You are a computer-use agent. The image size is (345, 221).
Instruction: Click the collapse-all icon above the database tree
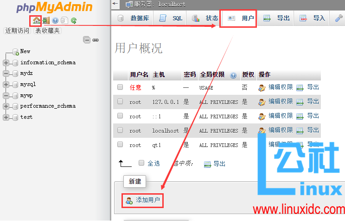pos(87,40)
